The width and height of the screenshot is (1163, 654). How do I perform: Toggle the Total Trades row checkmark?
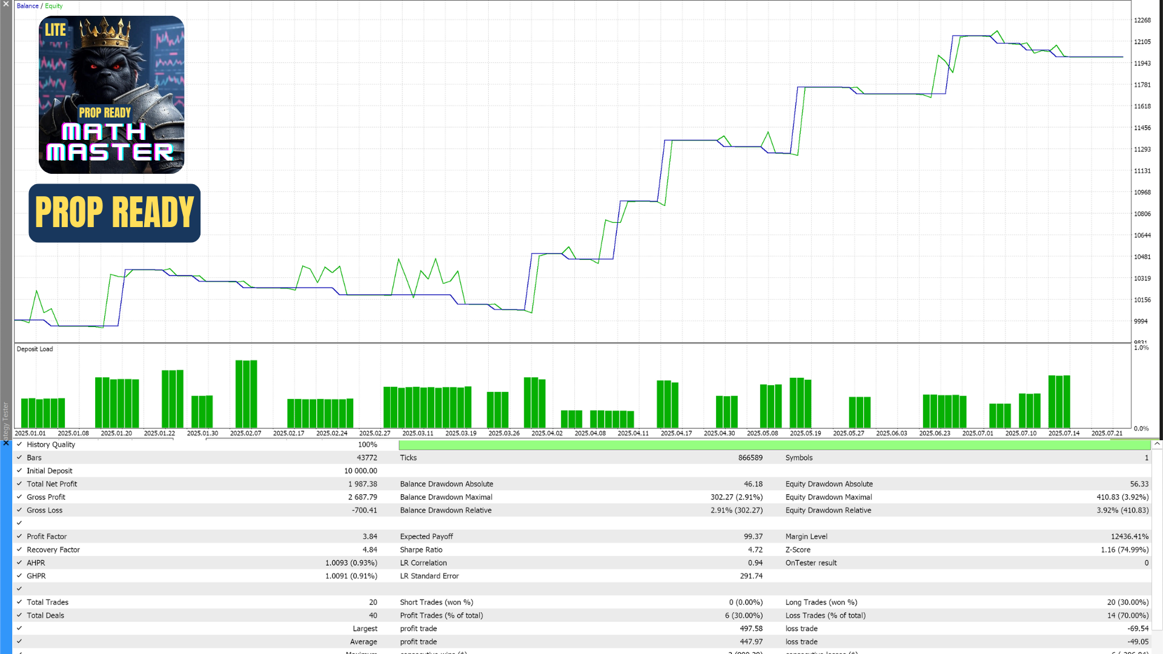pos(19,602)
